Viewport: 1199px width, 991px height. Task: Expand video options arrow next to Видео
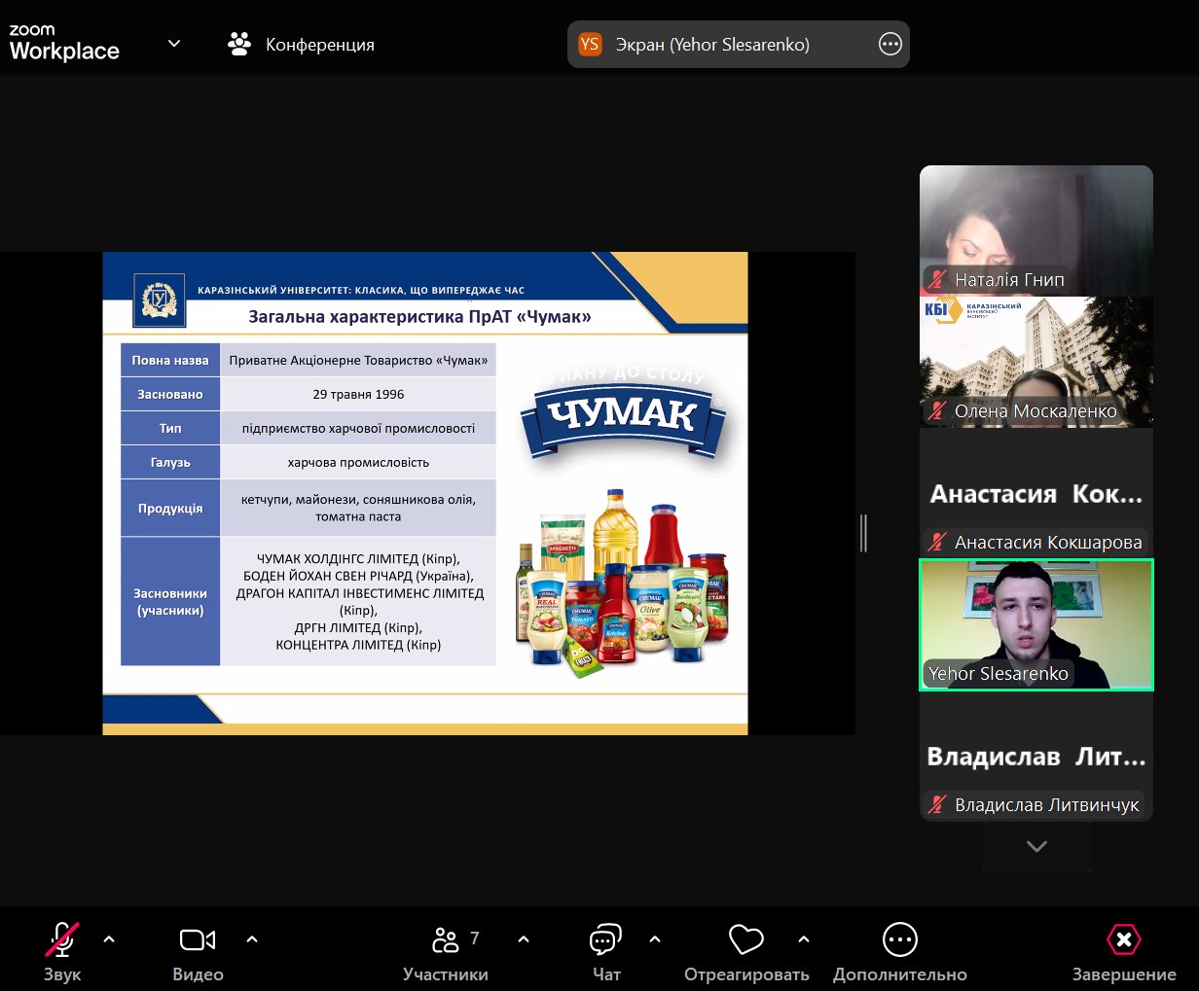252,939
